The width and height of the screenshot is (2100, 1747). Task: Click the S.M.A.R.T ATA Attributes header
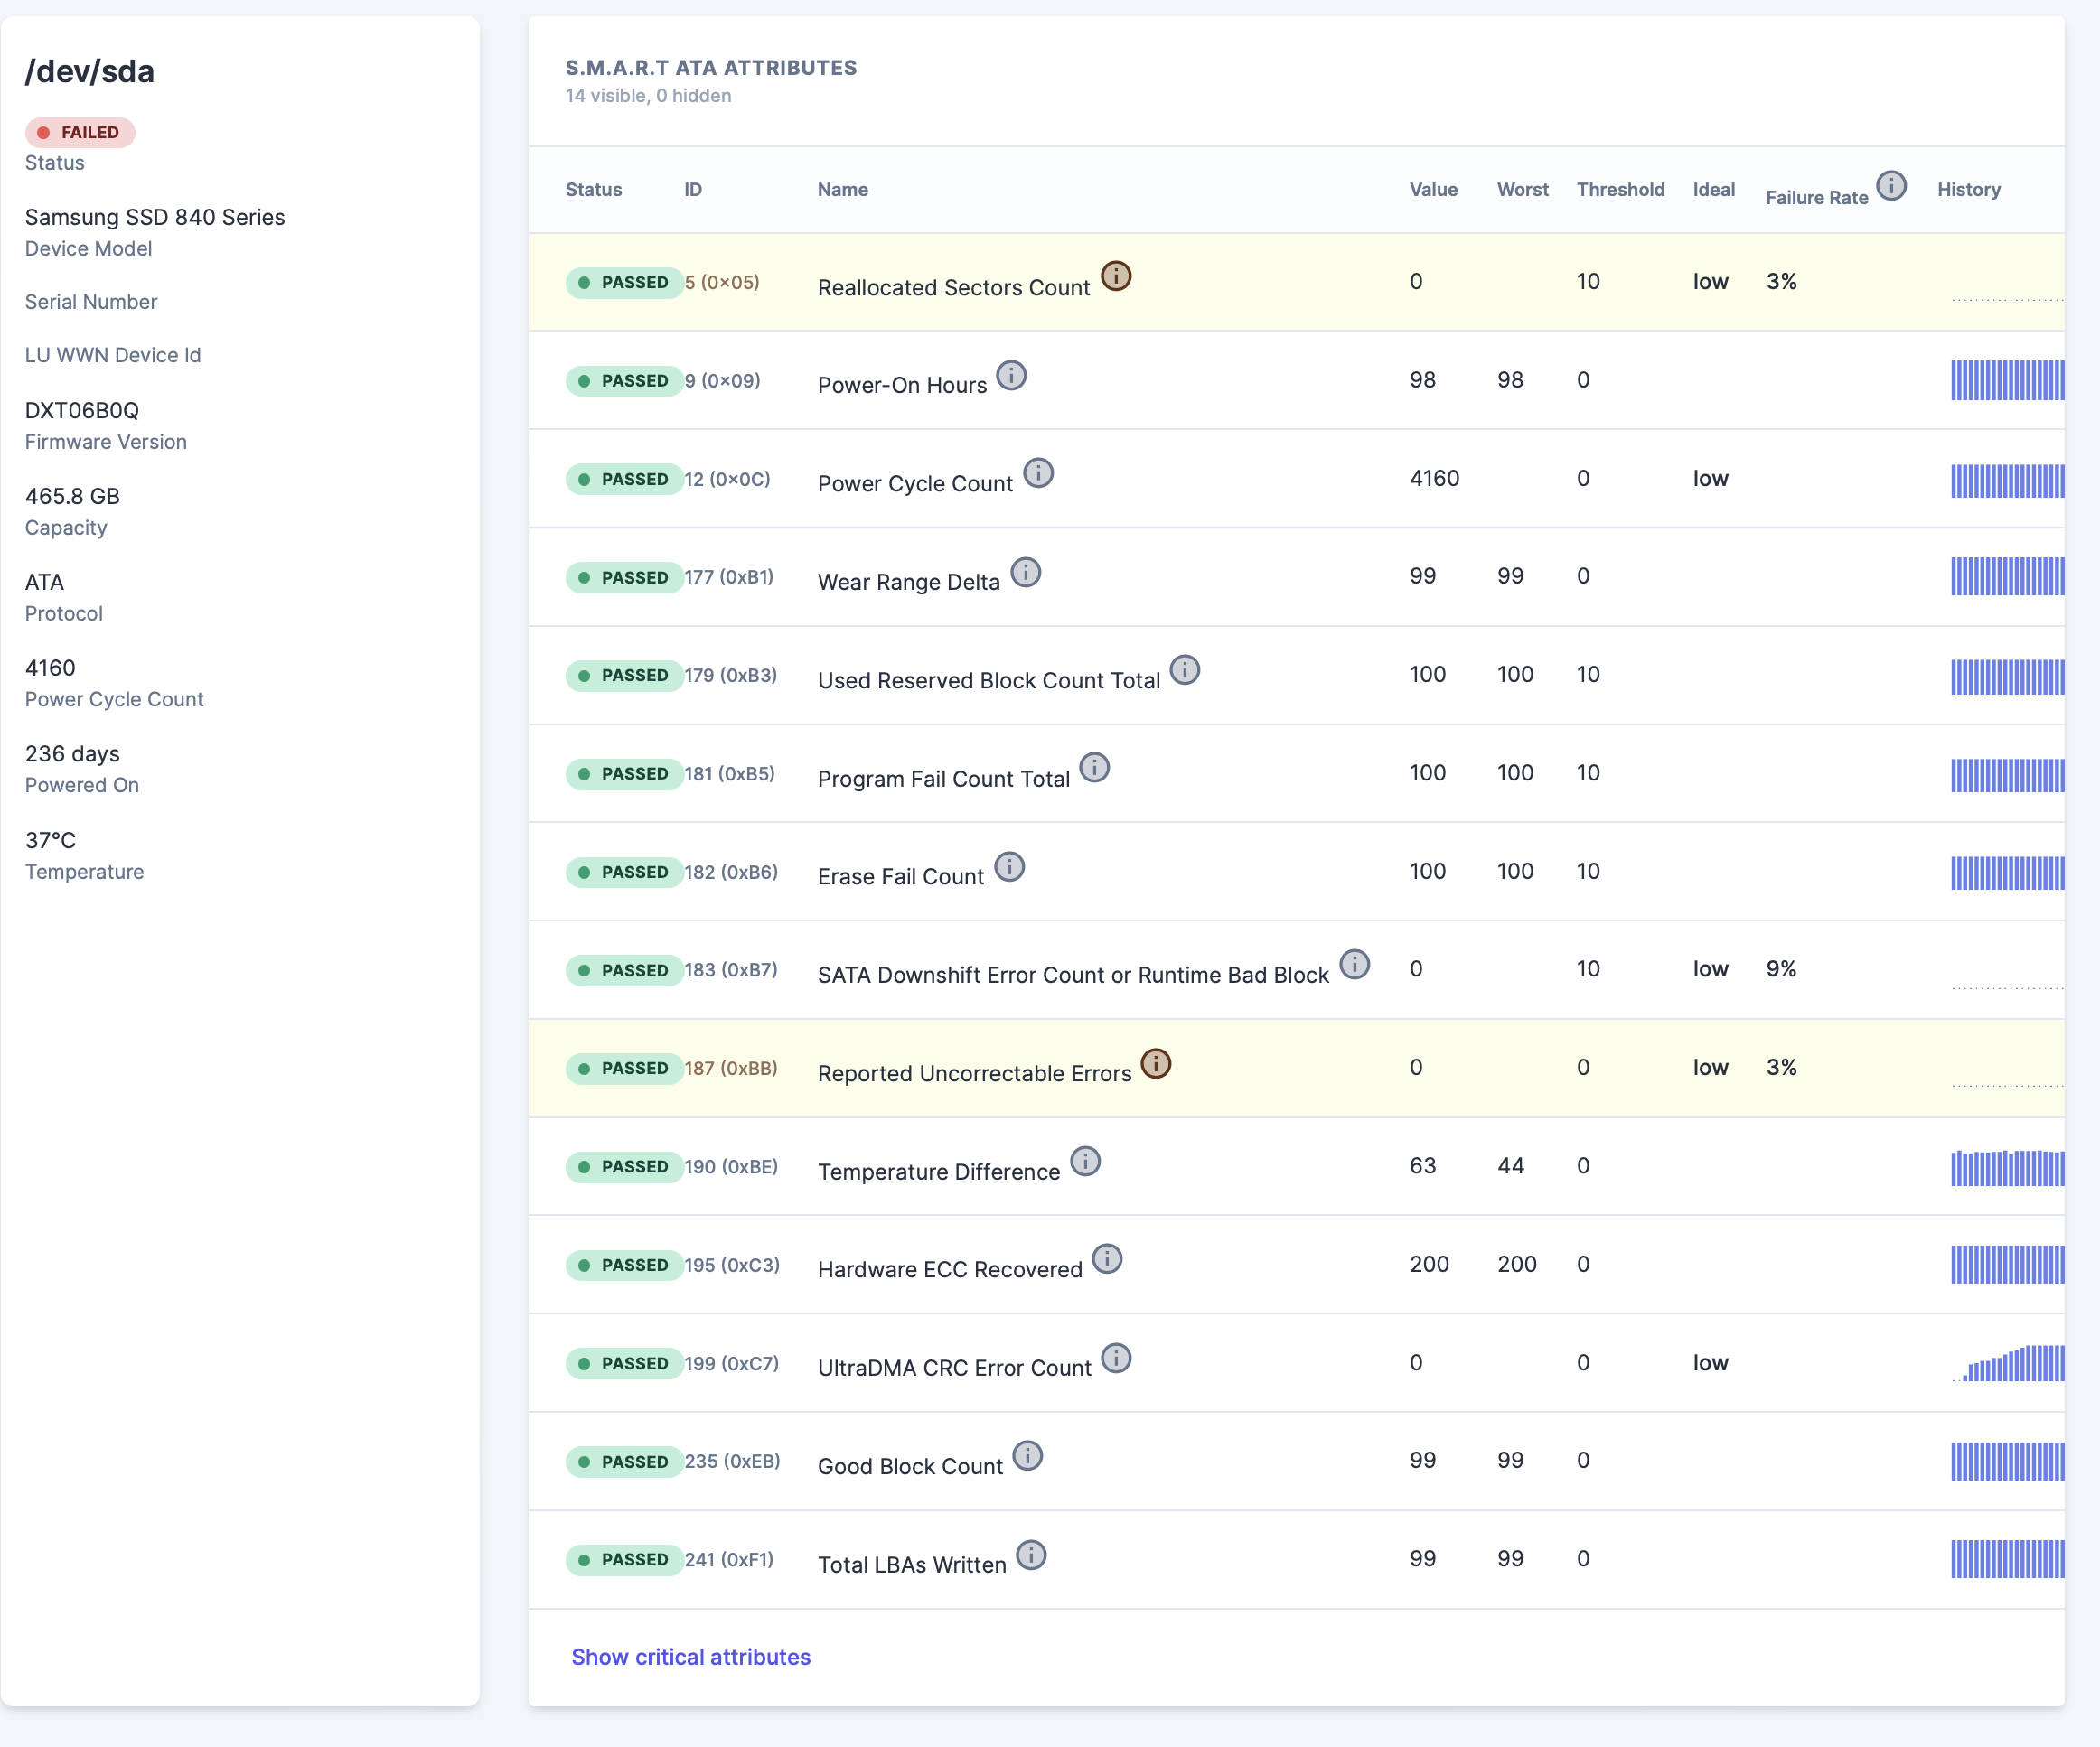711,67
